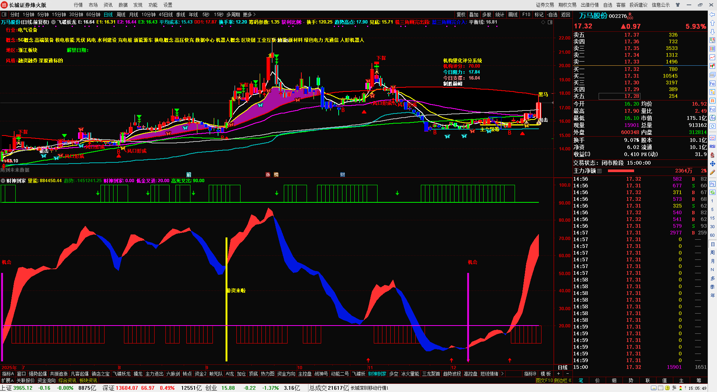The height and width of the screenshot is (392, 717).
Task: Select the blue move-arrows icon in sidebar
Action: click(713, 164)
